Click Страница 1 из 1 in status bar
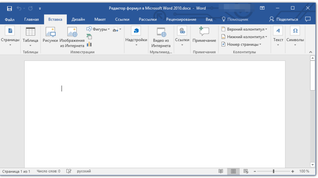The height and width of the screenshot is (178, 318). coord(16,171)
